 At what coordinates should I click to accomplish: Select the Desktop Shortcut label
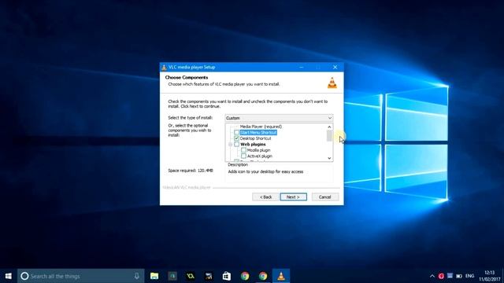255,138
